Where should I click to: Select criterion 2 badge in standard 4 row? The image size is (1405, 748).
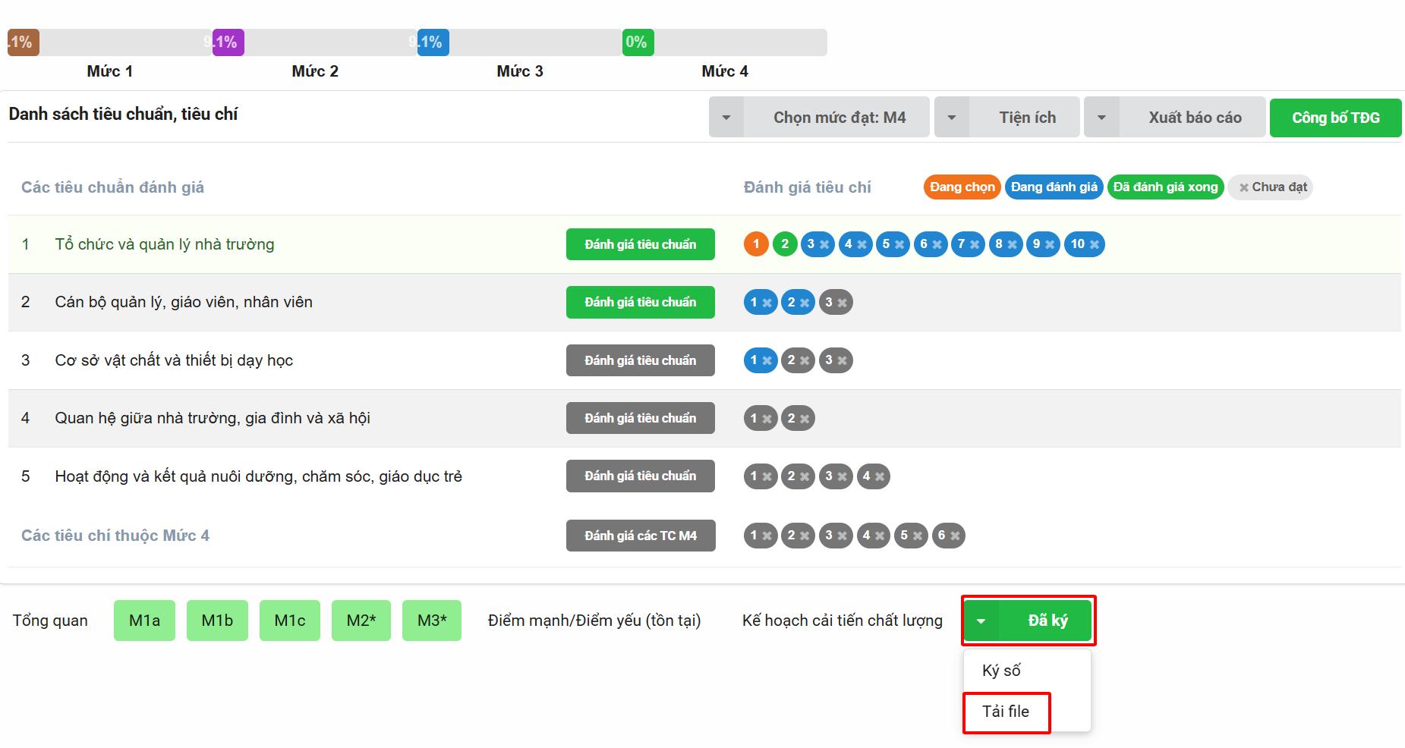(x=797, y=418)
